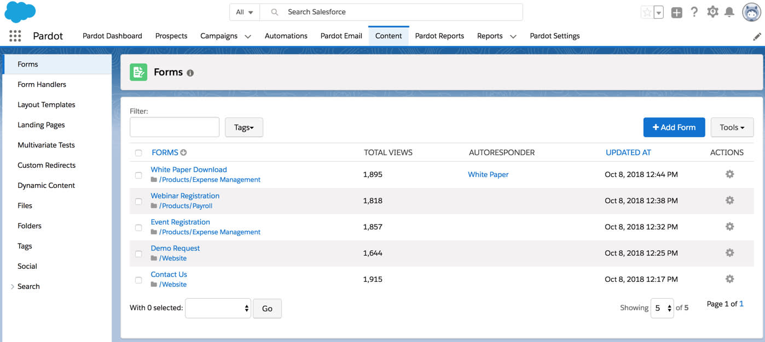Open the Help question mark icon

pyautogui.click(x=694, y=11)
